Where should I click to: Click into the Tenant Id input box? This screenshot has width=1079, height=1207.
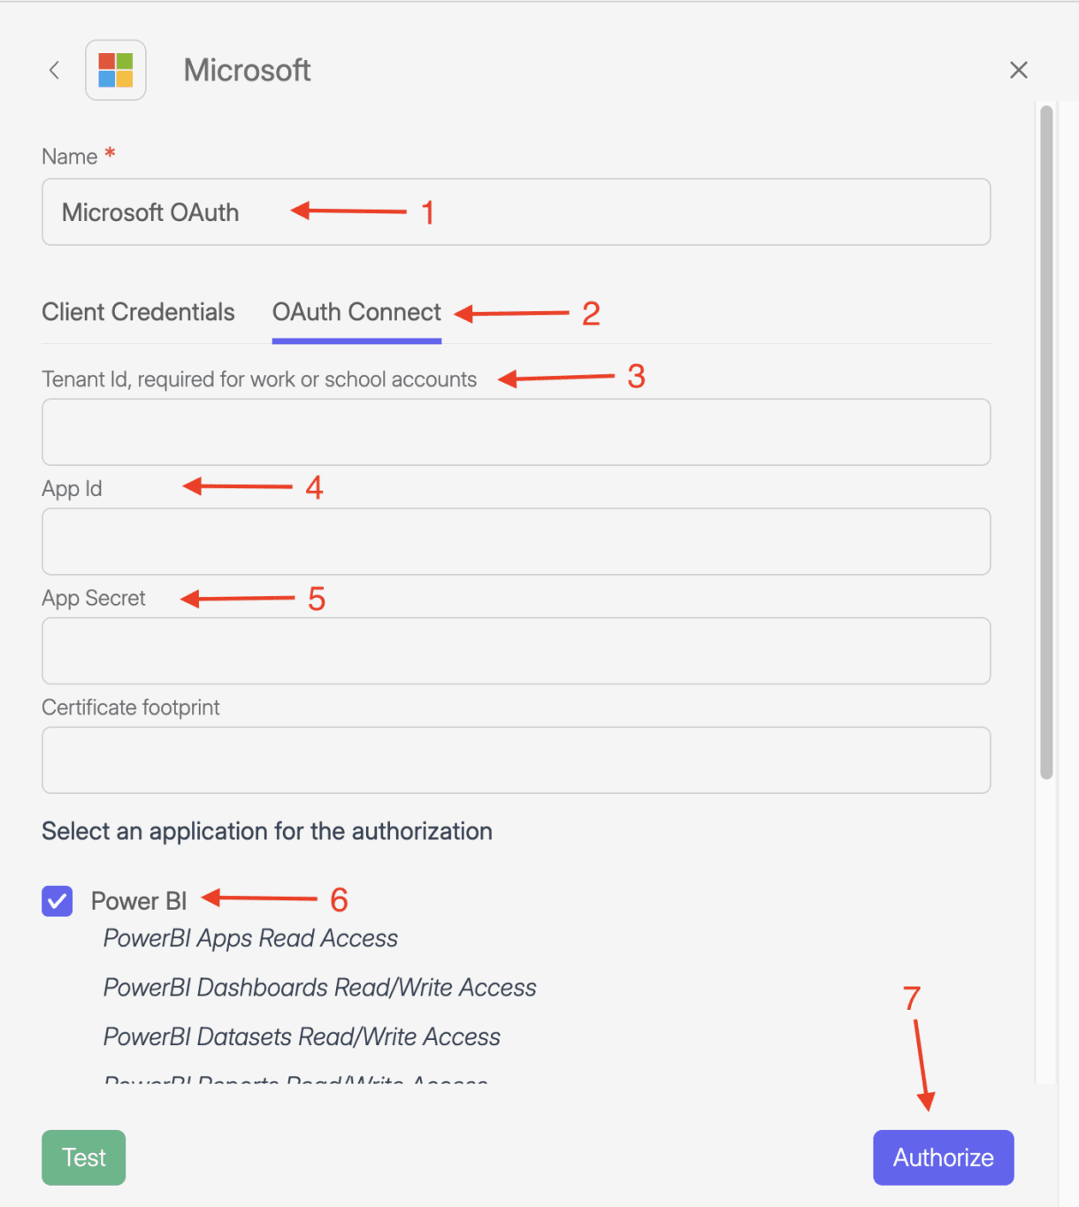click(515, 432)
